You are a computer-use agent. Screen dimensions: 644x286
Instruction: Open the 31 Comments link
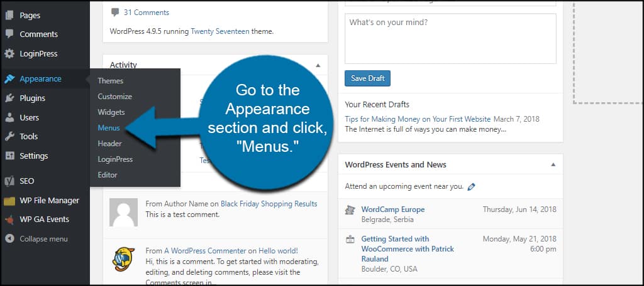pyautogui.click(x=146, y=13)
